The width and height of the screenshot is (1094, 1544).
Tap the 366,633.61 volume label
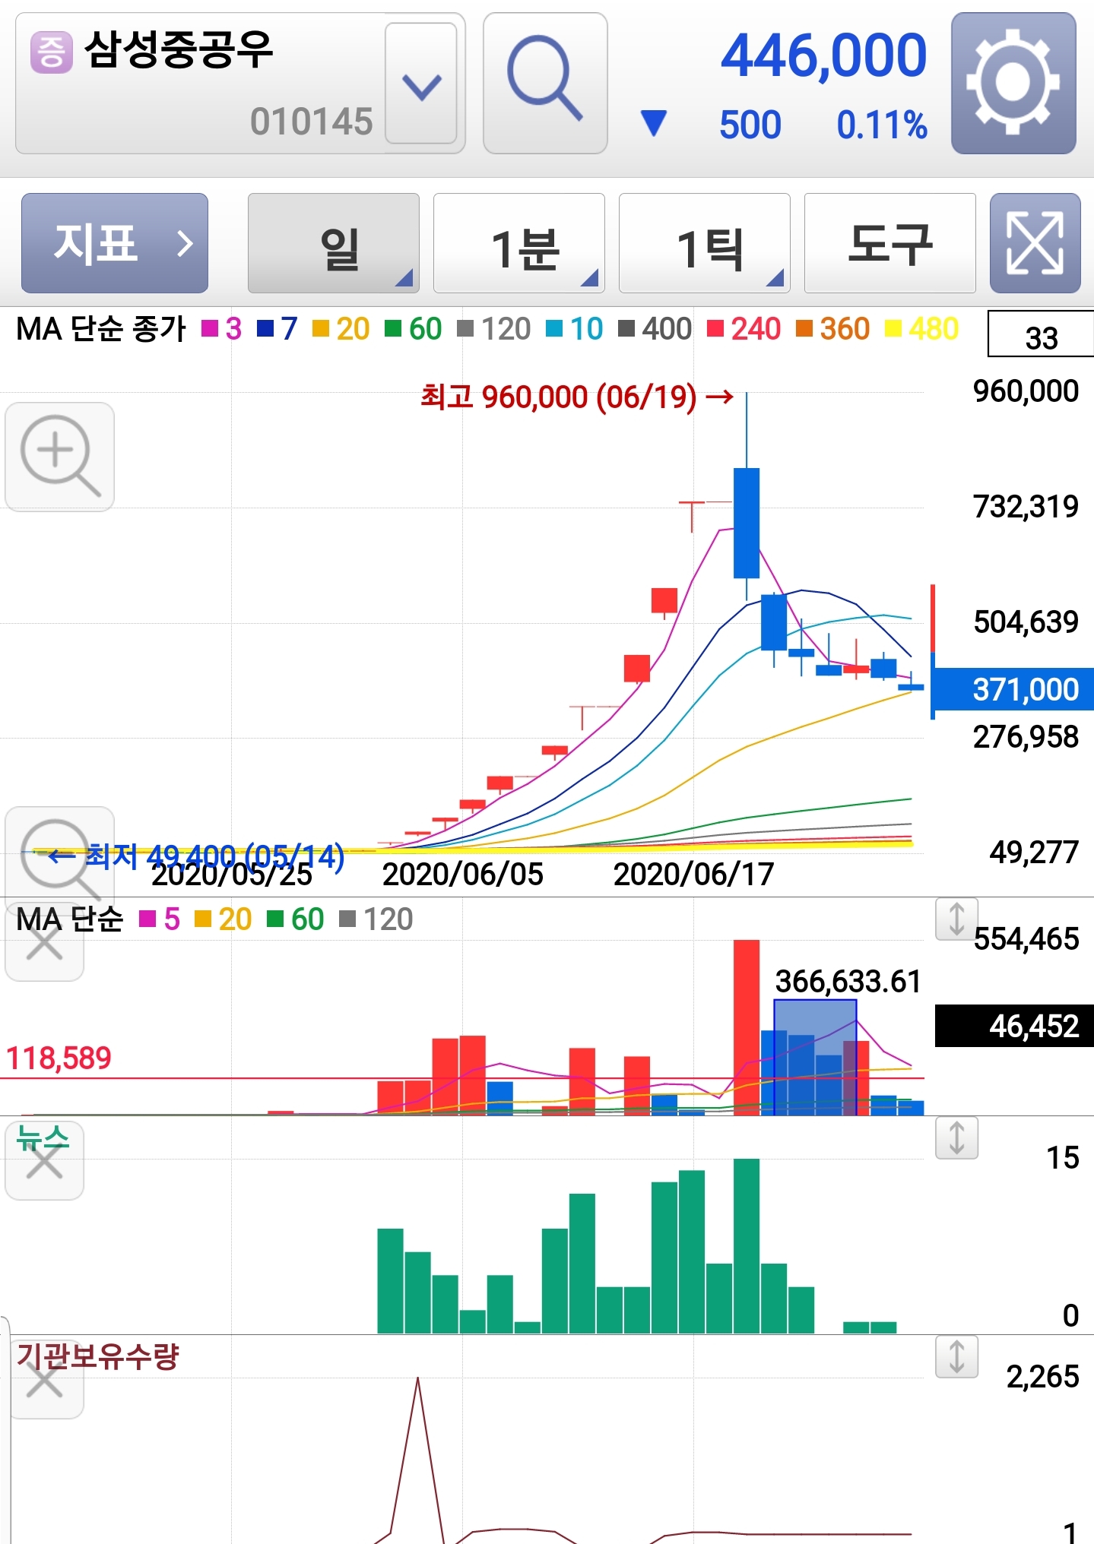(848, 982)
